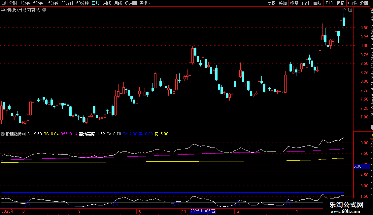The height and width of the screenshot is (215, 373).
Task: Activate the 画线 drawing tool
Action: click(x=317, y=3)
